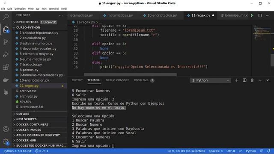Open the notifications bell in status bar
Viewport: 274px width, 154px height.
[x=268, y=151]
